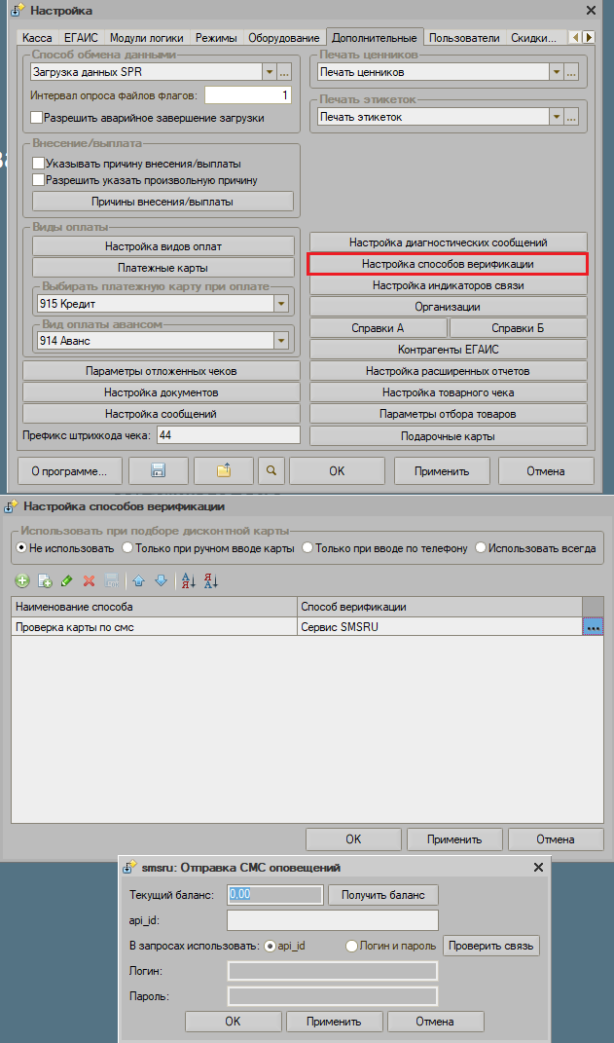Check "Разрешить аварийное завершение загрузки"
The width and height of the screenshot is (614, 1043).
click(37, 118)
